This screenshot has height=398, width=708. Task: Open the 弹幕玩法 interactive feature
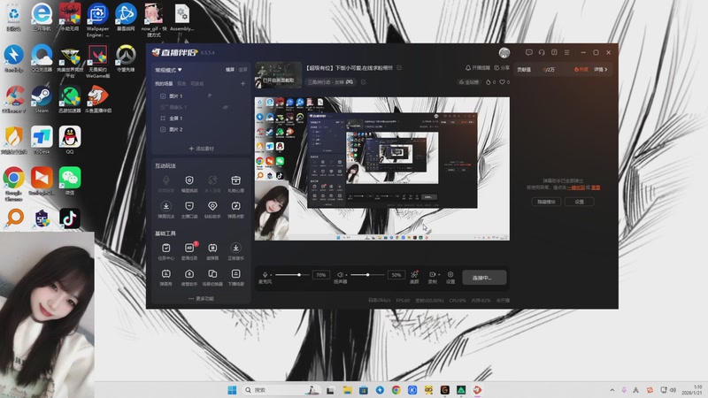[166, 210]
